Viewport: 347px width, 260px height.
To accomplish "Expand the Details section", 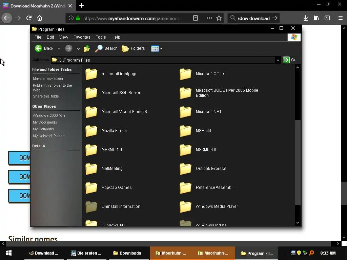I will click(x=39, y=146).
